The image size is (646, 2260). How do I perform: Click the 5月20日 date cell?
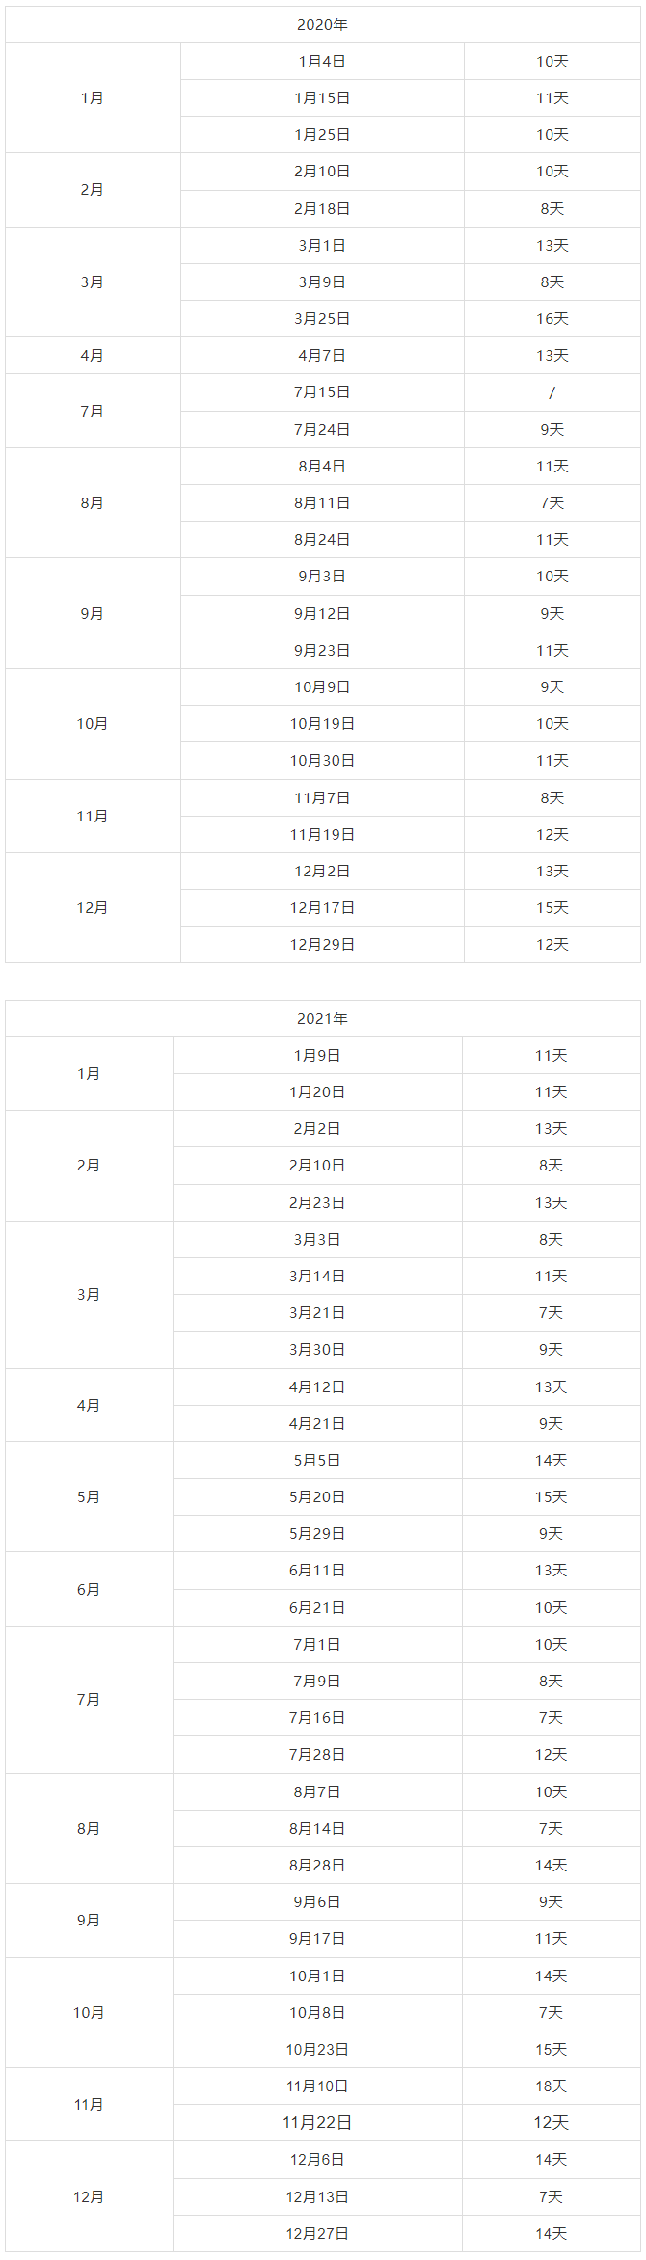point(317,1497)
